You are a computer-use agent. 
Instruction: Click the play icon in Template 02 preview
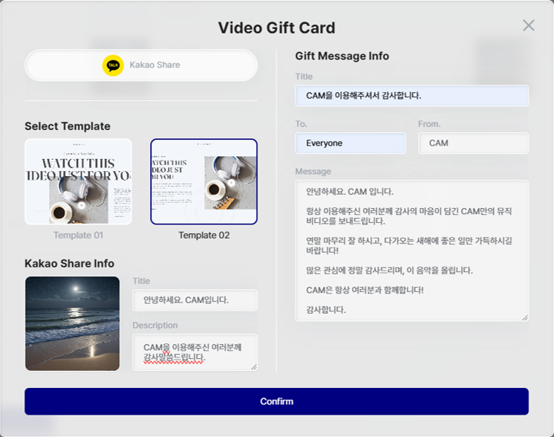(x=231, y=182)
